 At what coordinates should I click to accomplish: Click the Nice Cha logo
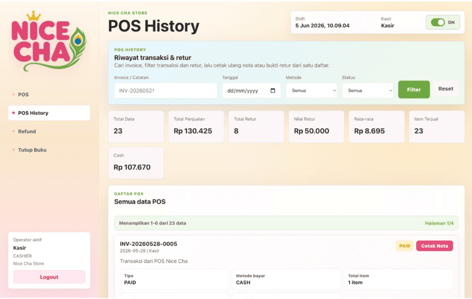(x=49, y=41)
